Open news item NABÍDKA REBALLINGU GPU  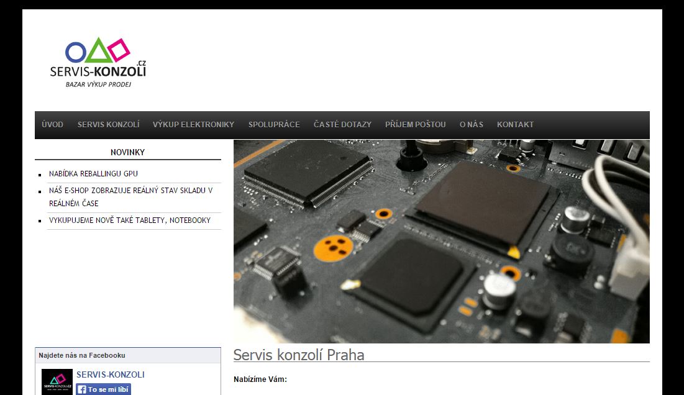(93, 174)
